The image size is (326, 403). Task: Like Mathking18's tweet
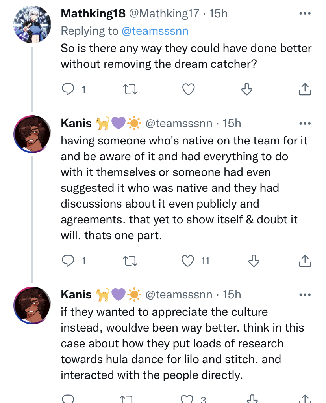(x=188, y=90)
